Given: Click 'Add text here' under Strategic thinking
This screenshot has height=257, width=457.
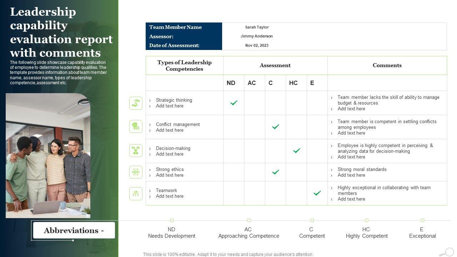Looking at the screenshot, I should tap(170, 106).
